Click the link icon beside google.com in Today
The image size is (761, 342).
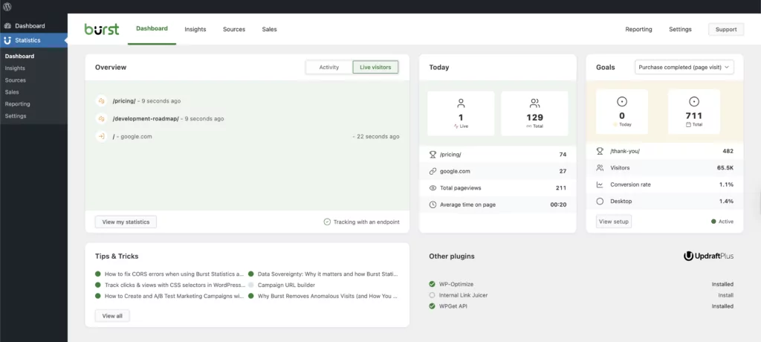(x=433, y=171)
